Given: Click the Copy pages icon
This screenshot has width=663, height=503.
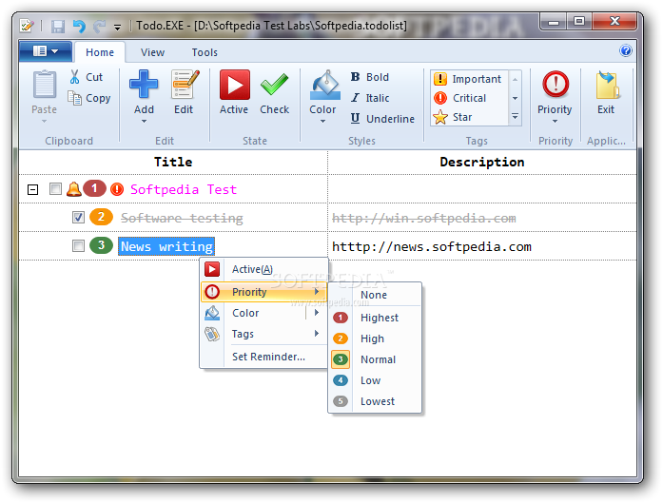Looking at the screenshot, I should click(75, 98).
